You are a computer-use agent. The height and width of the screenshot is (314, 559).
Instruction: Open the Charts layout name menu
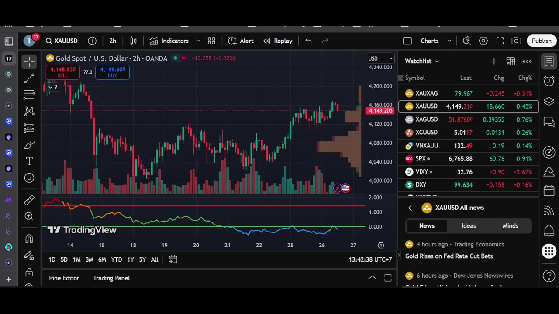tap(430, 41)
